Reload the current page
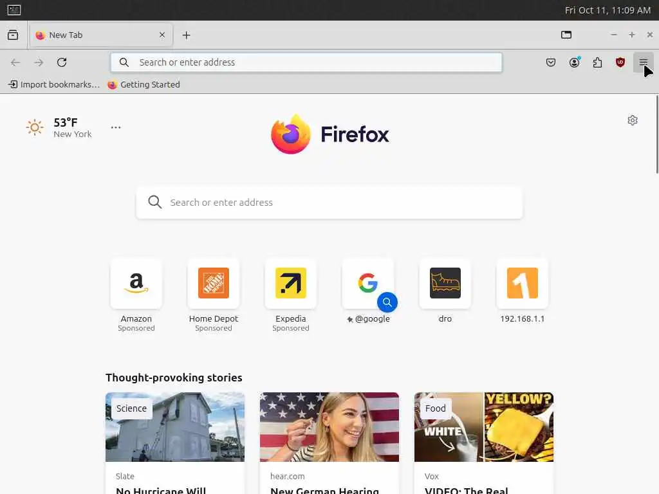The width and height of the screenshot is (659, 494). coord(62,62)
